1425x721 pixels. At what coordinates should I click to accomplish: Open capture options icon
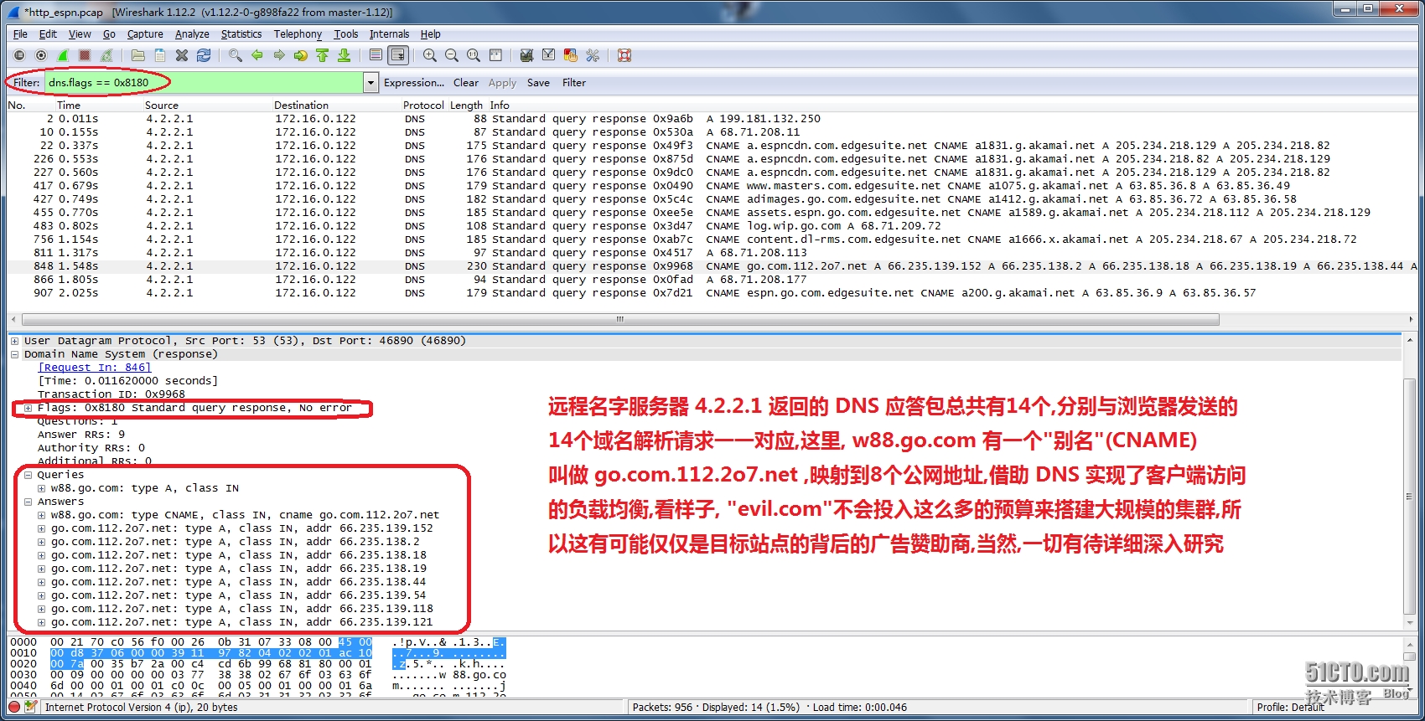[41, 55]
